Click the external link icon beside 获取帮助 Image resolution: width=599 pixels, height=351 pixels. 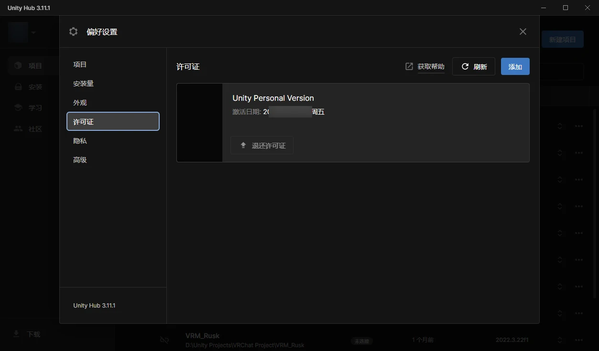click(409, 66)
